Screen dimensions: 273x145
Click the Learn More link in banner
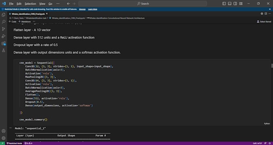coord(93,9)
